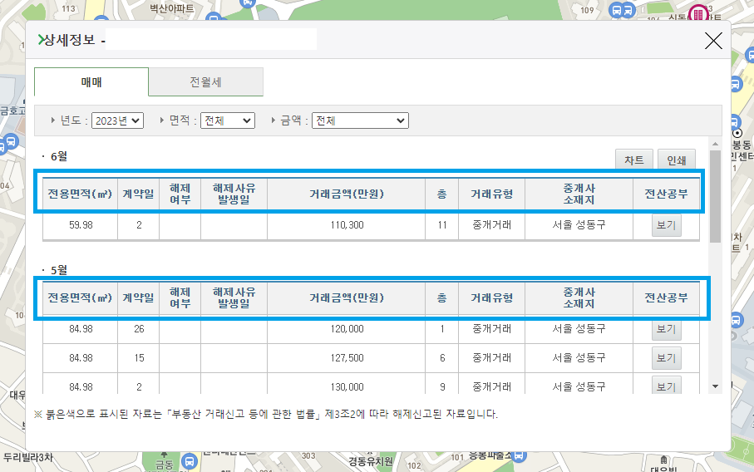Click the scrollbar up arrow
Image resolution: width=754 pixels, height=472 pixels.
tap(715, 144)
